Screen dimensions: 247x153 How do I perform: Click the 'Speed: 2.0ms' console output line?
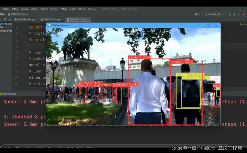(x=25, y=102)
